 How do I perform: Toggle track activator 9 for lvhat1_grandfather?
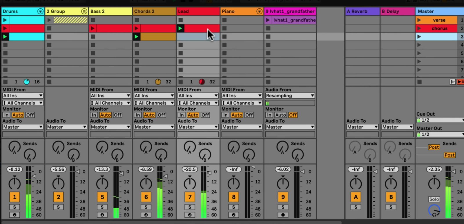click(283, 197)
